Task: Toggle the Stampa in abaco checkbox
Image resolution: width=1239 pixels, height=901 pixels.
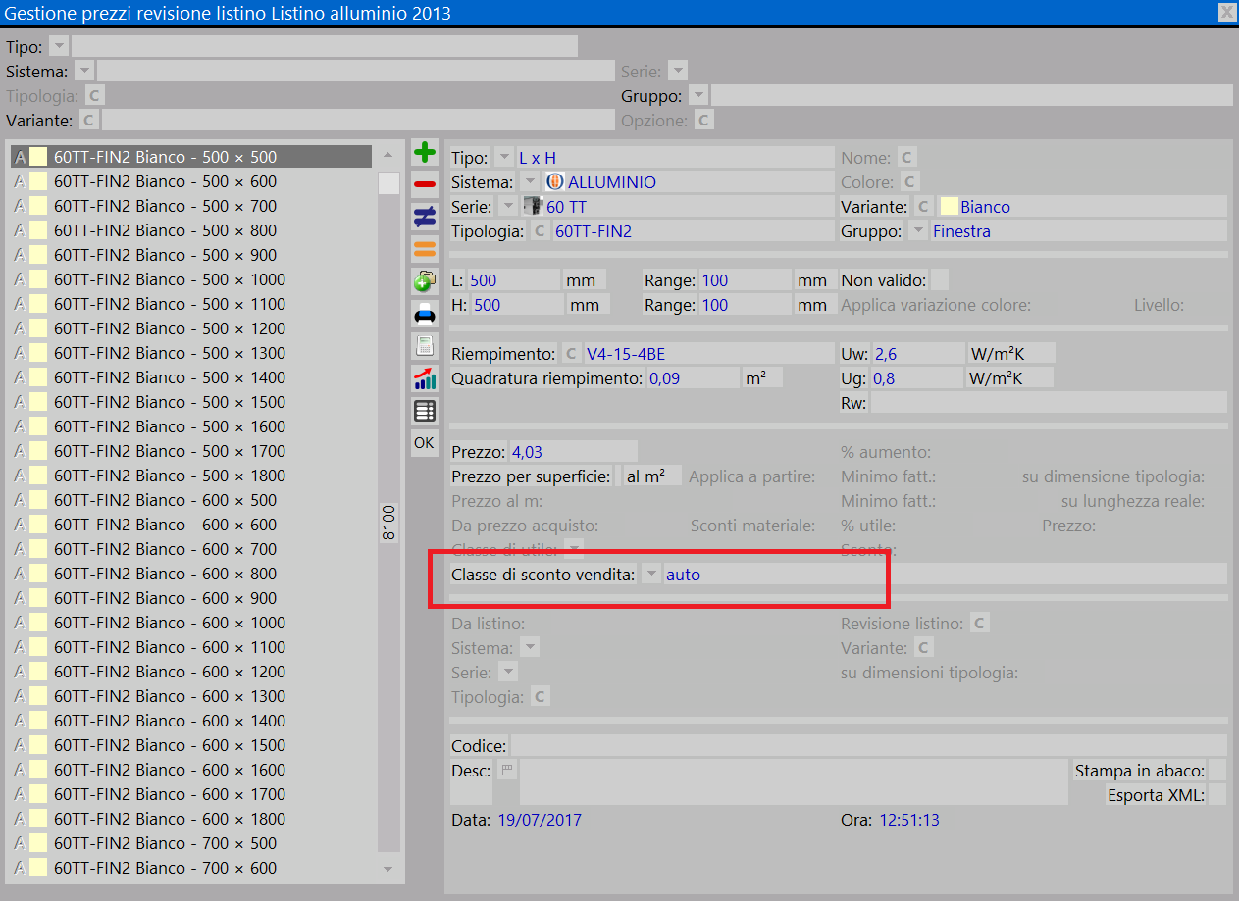Action: (x=1216, y=771)
